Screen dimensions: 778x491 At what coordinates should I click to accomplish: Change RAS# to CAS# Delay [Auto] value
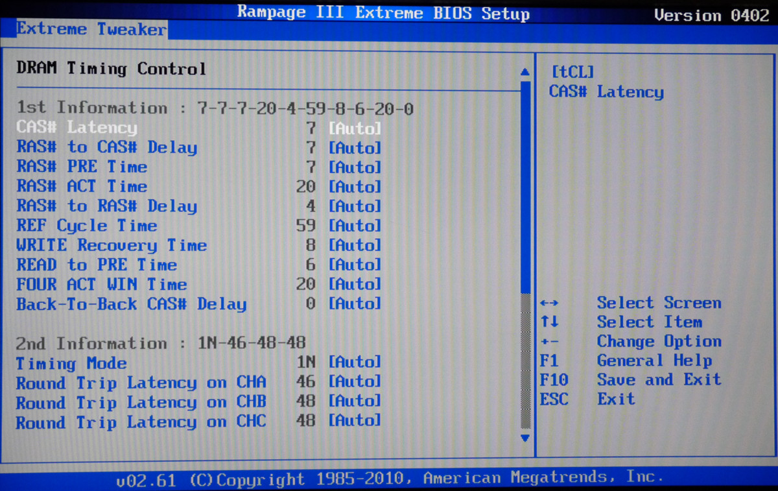[x=355, y=148]
